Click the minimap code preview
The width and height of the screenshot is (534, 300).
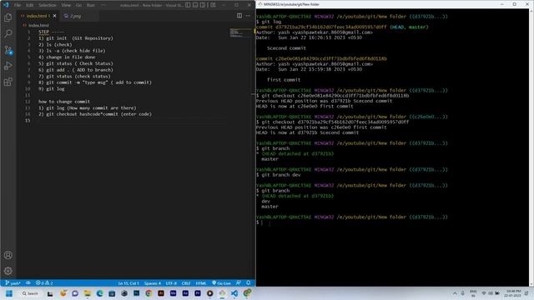240,33
